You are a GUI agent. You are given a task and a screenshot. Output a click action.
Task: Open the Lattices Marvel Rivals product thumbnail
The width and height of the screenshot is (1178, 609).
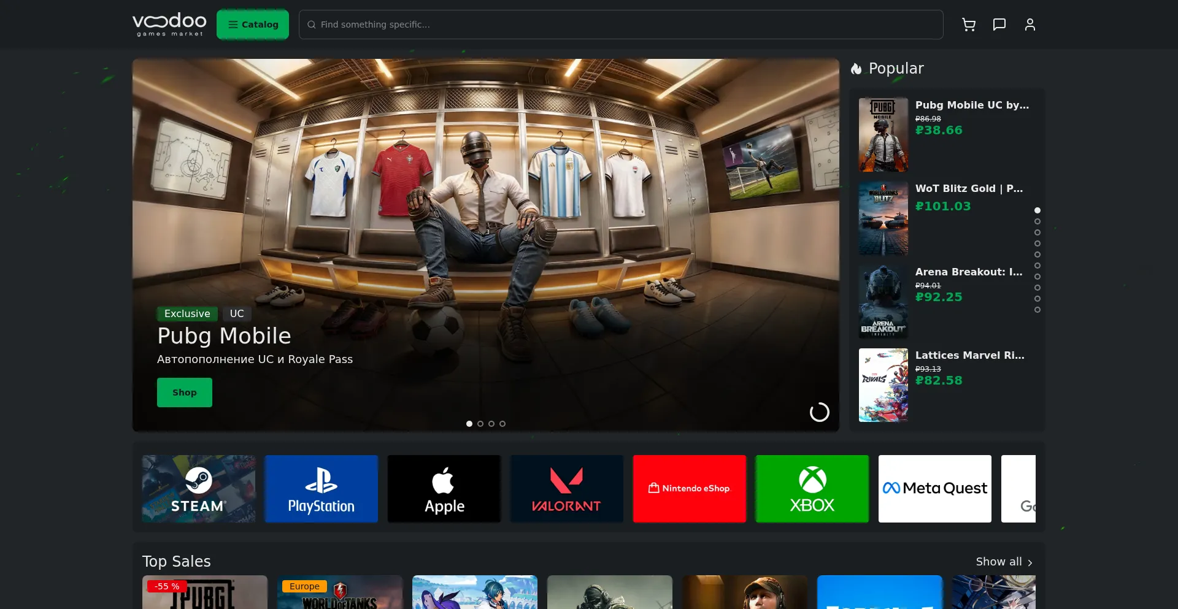[883, 385]
